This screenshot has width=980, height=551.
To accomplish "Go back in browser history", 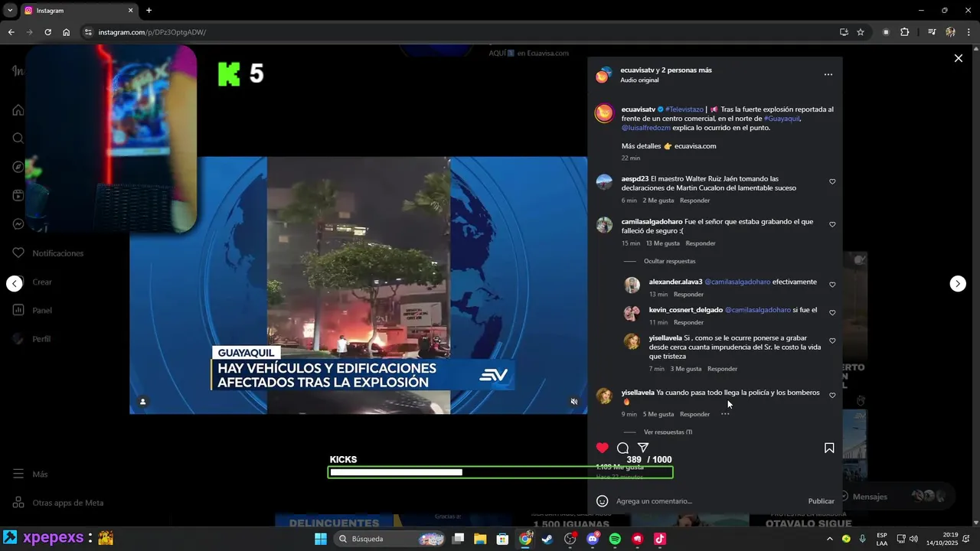I will (11, 32).
